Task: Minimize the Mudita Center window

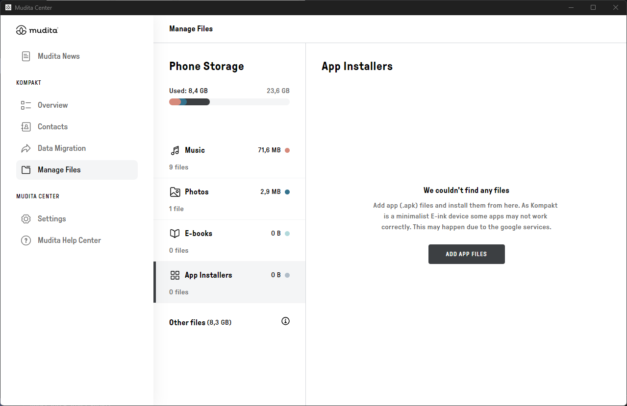Action: (x=571, y=7)
